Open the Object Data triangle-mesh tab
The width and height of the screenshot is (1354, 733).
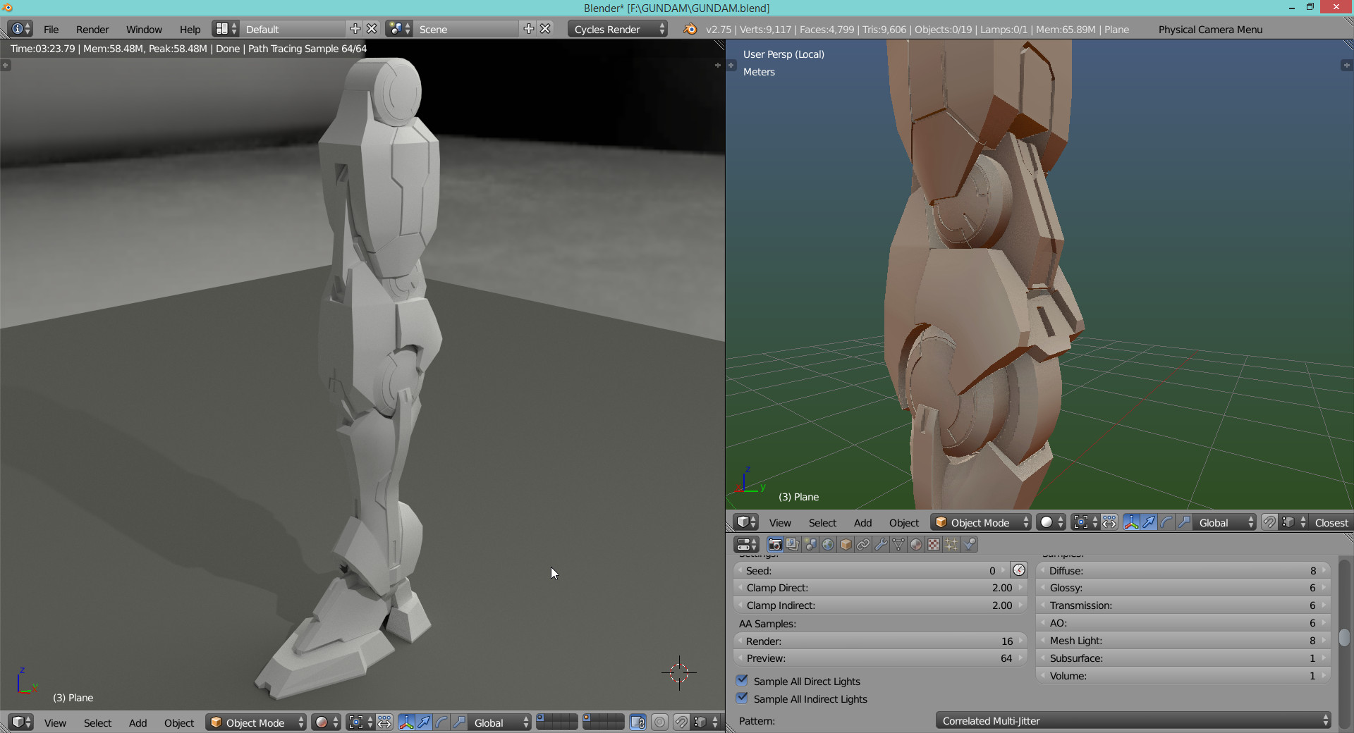pyautogui.click(x=898, y=545)
